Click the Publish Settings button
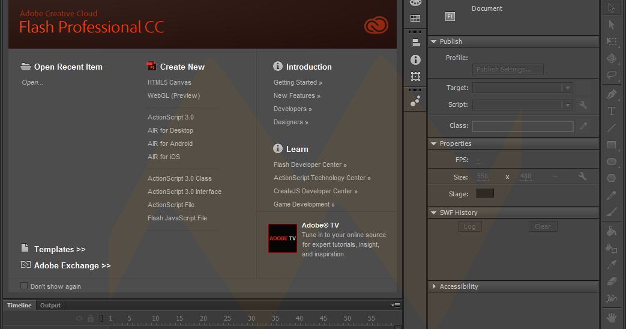 [x=508, y=69]
